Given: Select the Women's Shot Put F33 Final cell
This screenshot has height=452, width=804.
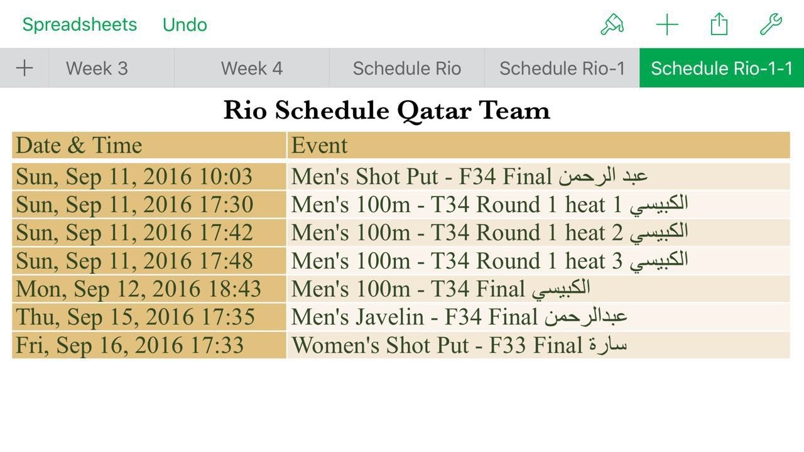Looking at the screenshot, I should (539, 345).
